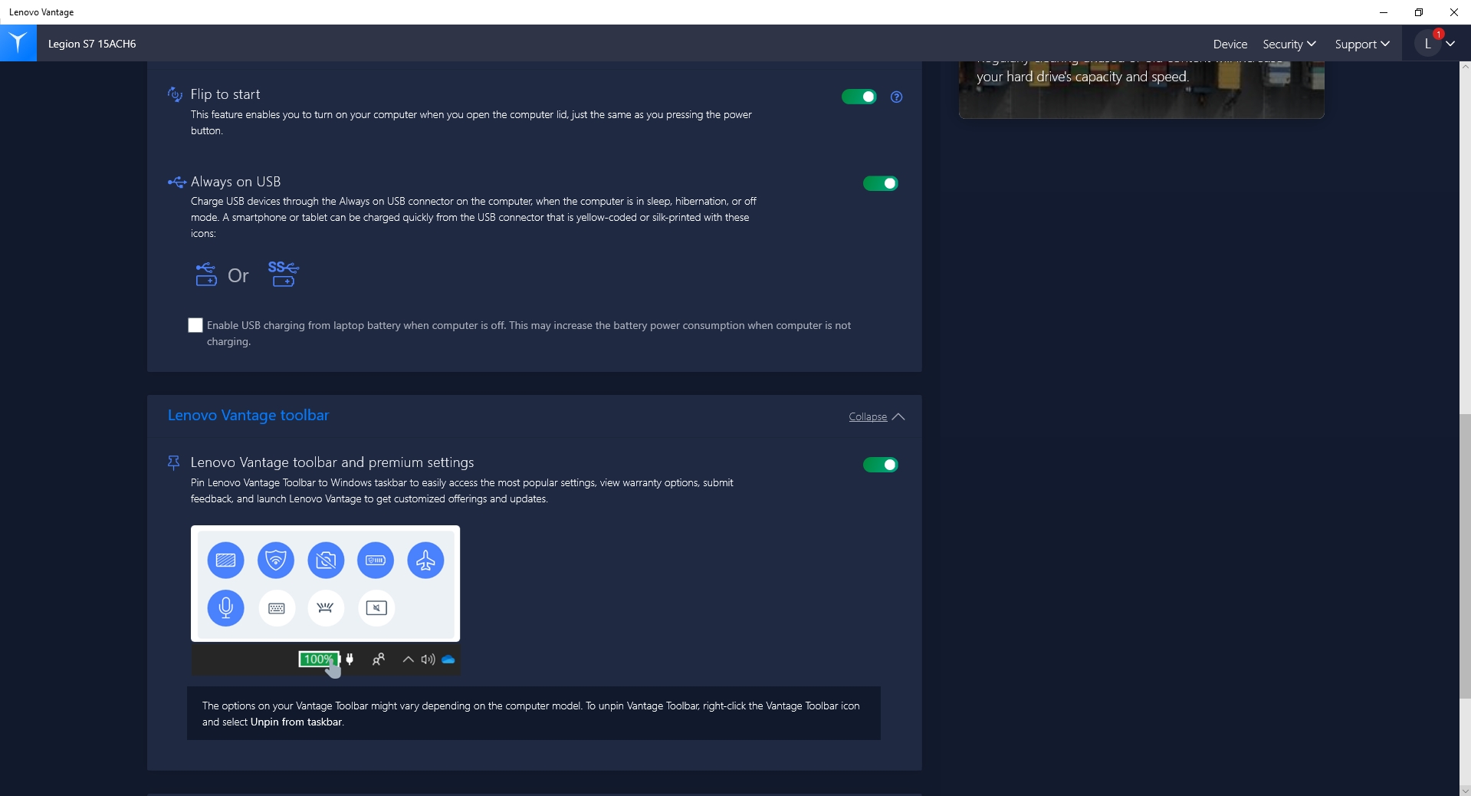Click the keyboard icon in toolbar preview
The height and width of the screenshot is (796, 1471).
pyautogui.click(x=276, y=608)
